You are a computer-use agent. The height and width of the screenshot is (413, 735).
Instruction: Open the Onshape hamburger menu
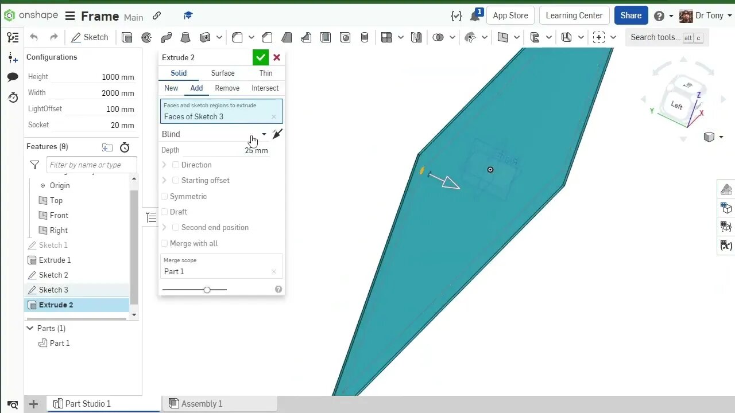click(69, 16)
